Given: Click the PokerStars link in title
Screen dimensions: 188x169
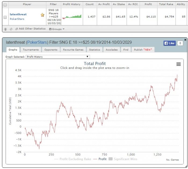Looking at the screenshot, I should (37, 42).
